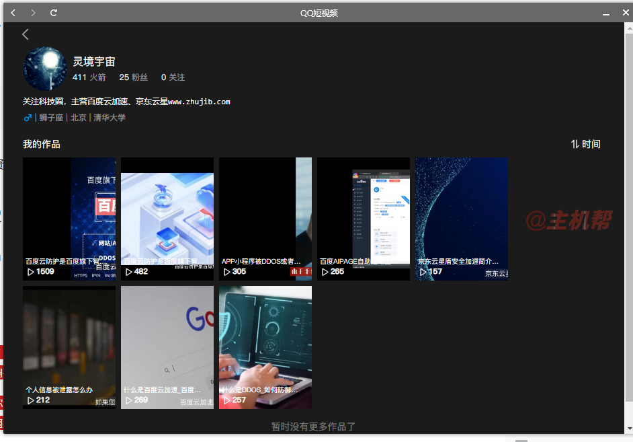Click play icon beside 257 count
633x442 pixels.
(x=227, y=400)
